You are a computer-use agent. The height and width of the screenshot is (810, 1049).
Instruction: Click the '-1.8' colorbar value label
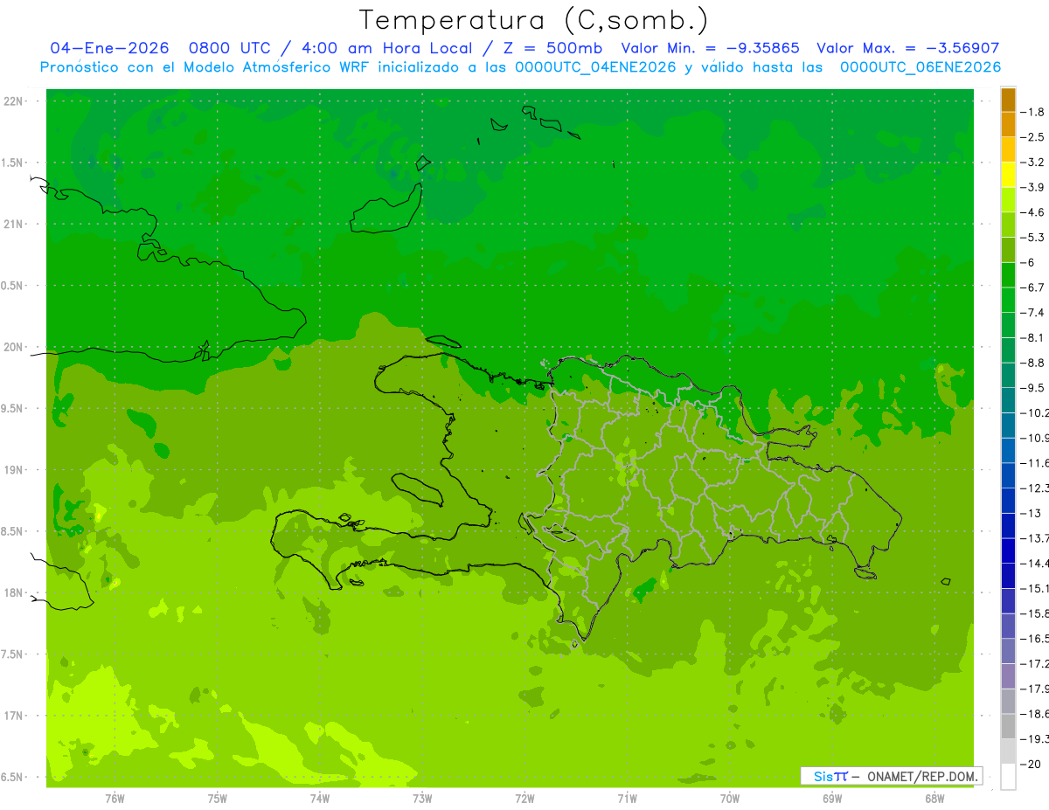click(1033, 112)
